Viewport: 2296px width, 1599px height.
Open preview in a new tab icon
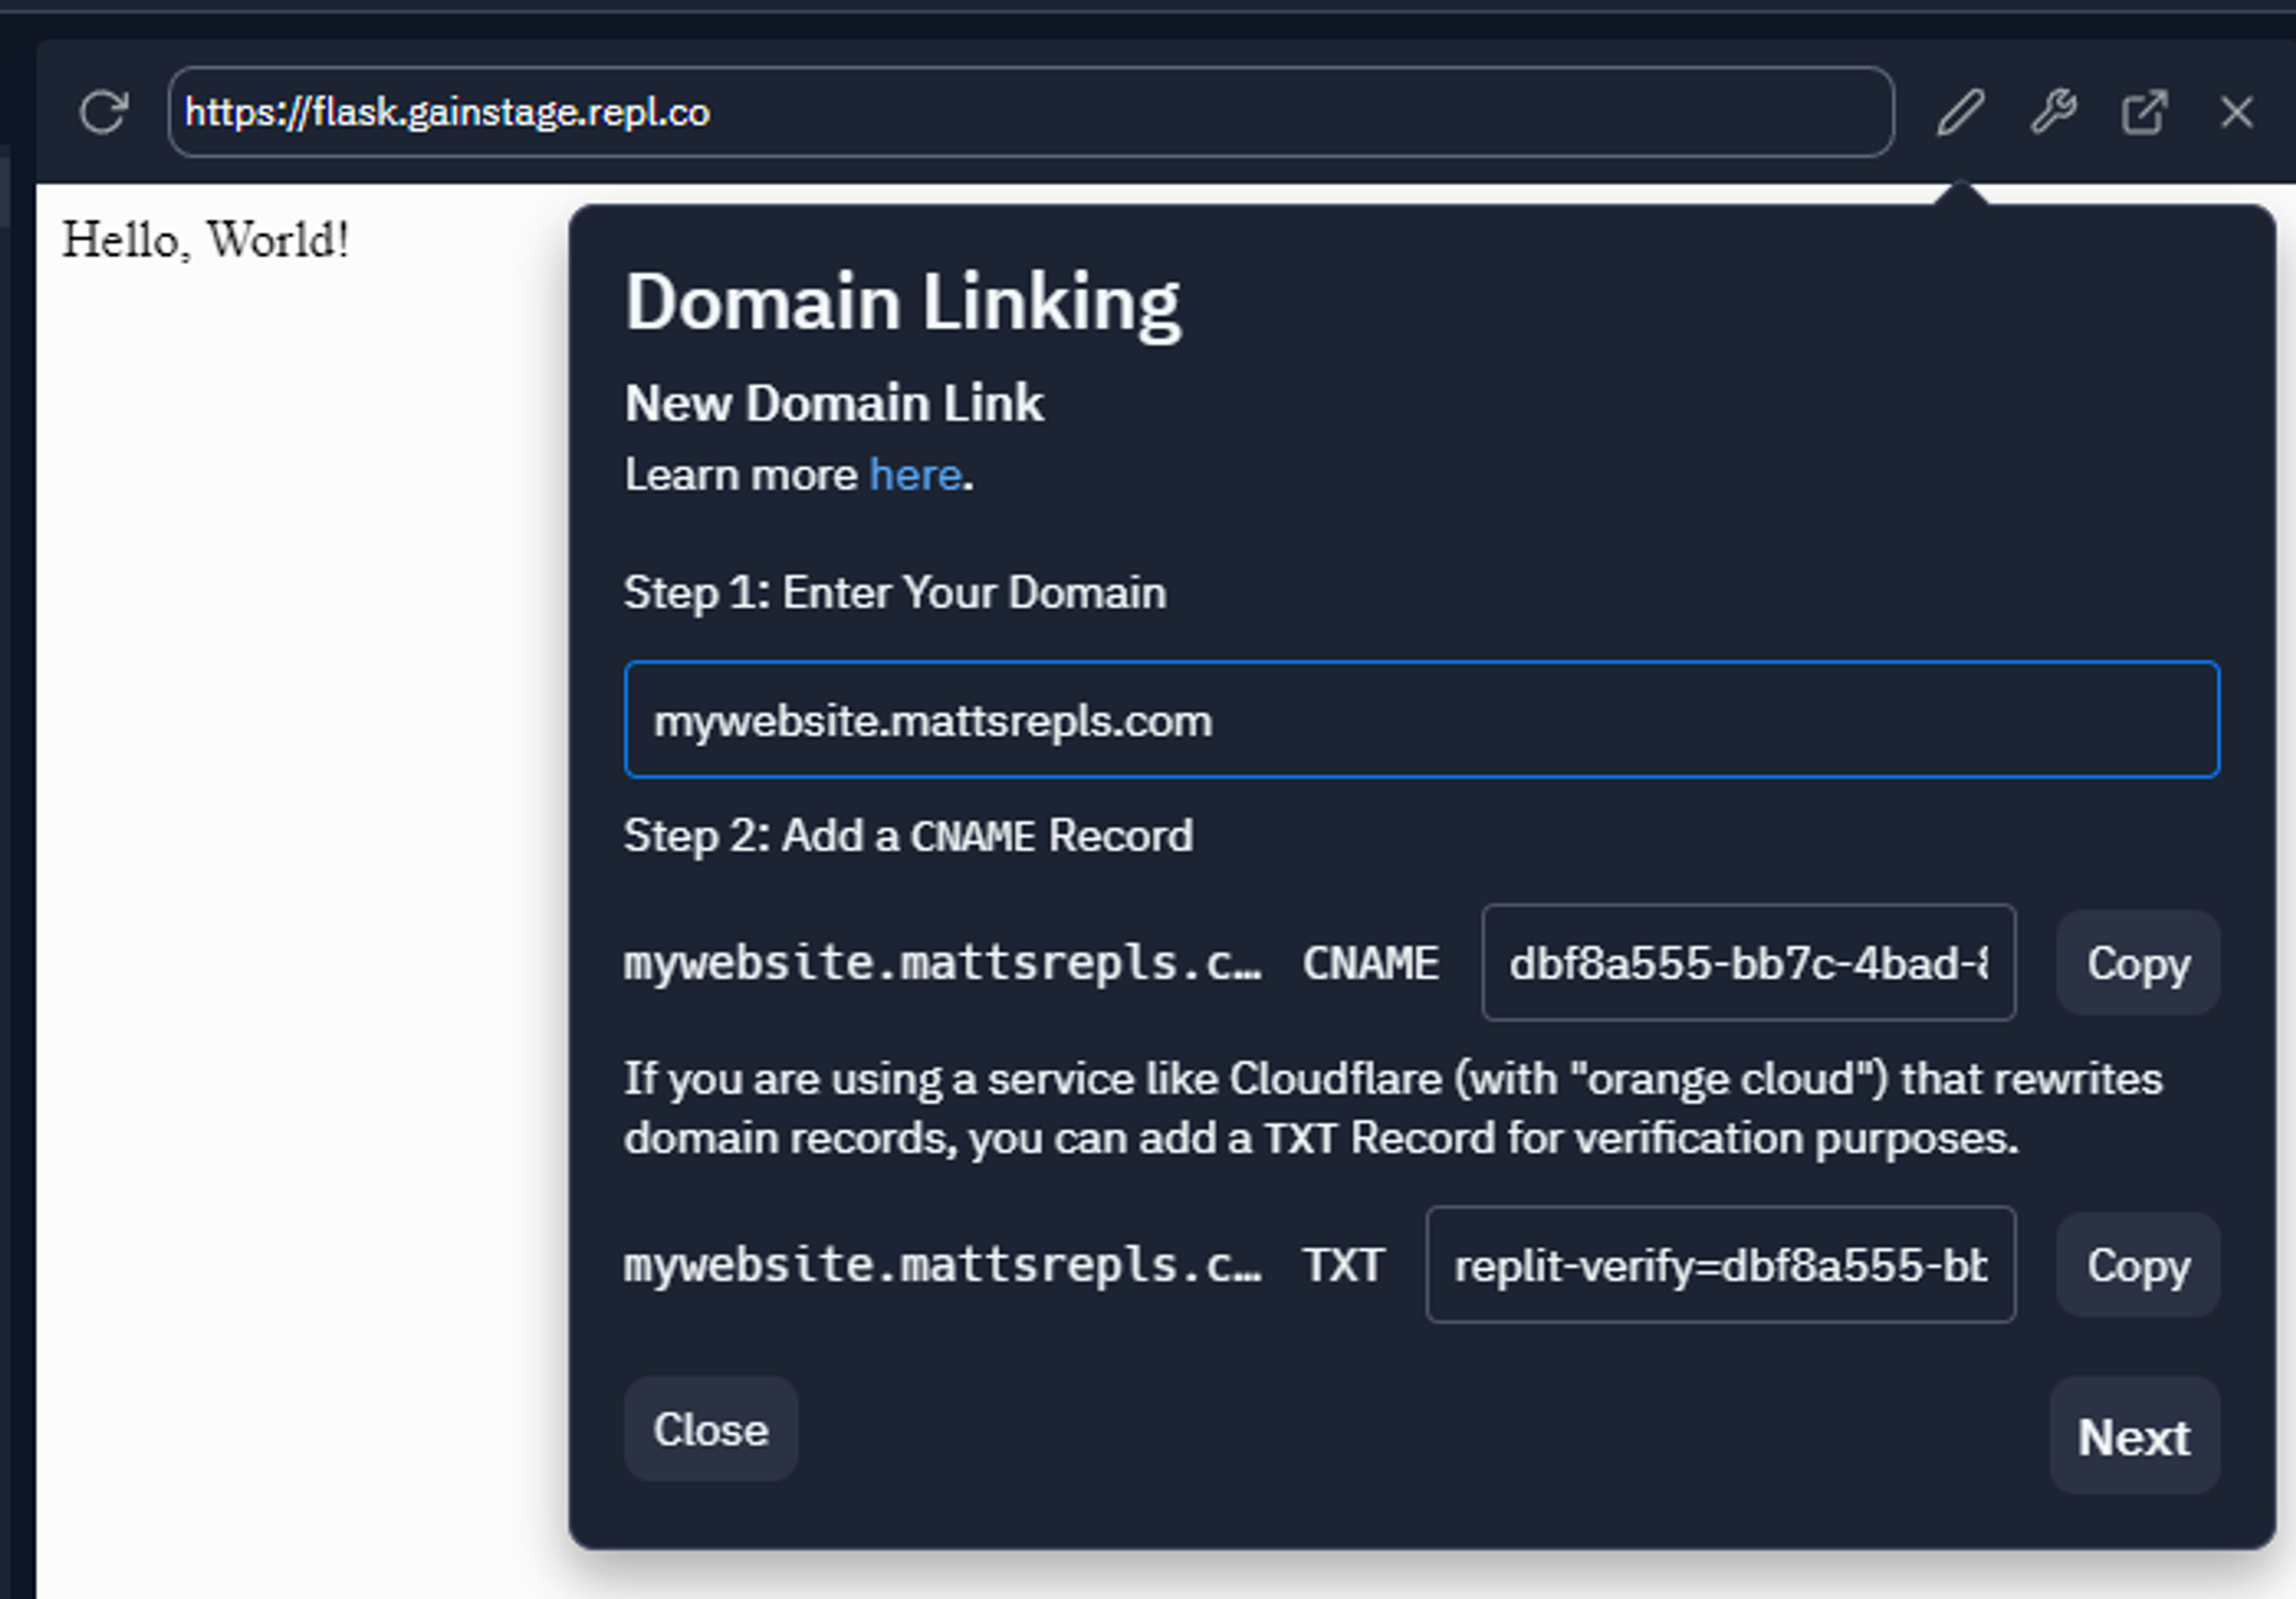pos(2144,111)
